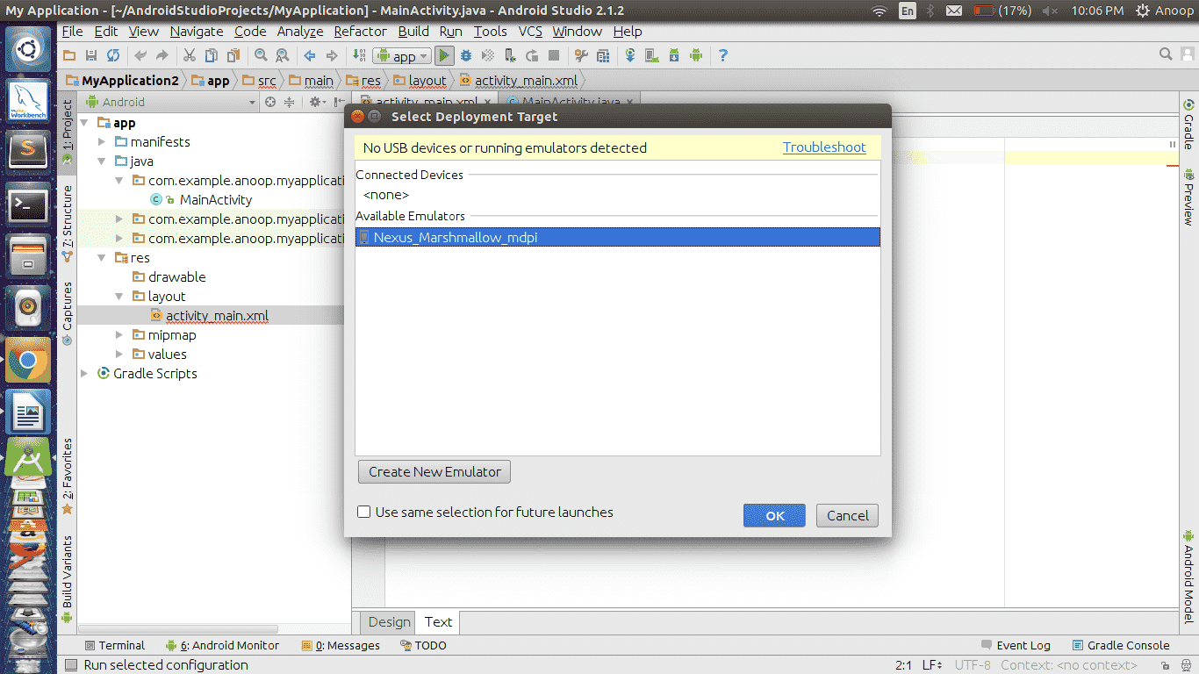Open Project Structure toolbar icon
Viewport: 1199px width, 674px height.
(x=603, y=55)
